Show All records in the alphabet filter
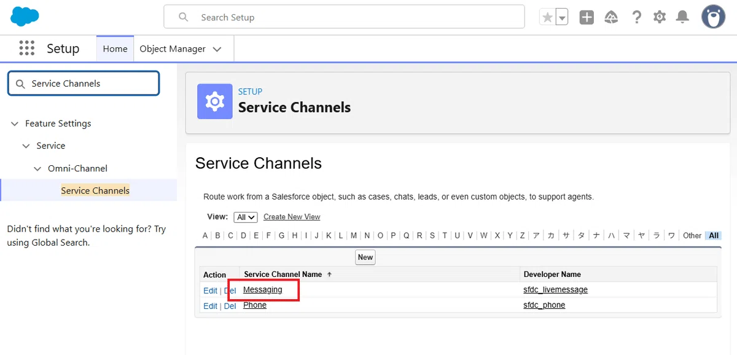737x355 pixels. point(713,235)
